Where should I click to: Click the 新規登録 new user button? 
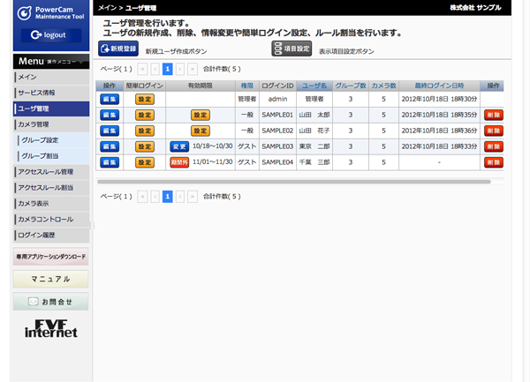tap(117, 49)
